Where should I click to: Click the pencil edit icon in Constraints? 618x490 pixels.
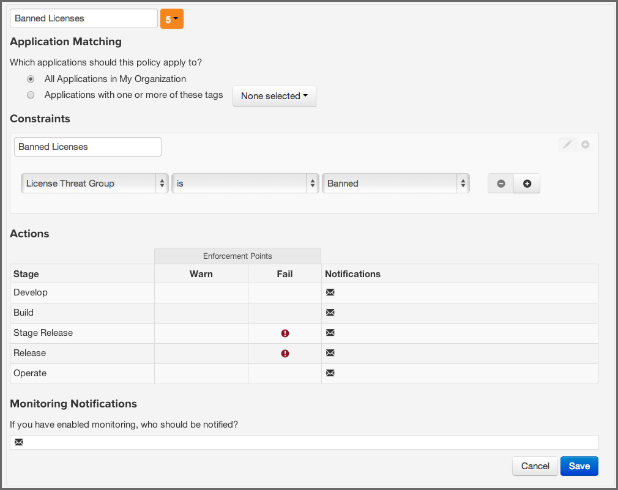(567, 144)
